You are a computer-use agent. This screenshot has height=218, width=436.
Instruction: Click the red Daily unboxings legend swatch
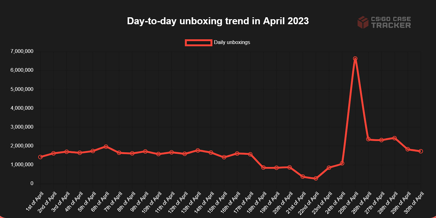coord(198,42)
